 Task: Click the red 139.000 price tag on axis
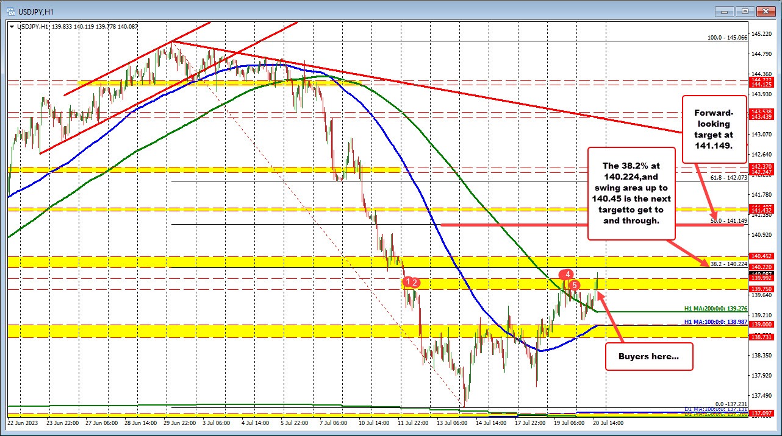point(764,325)
